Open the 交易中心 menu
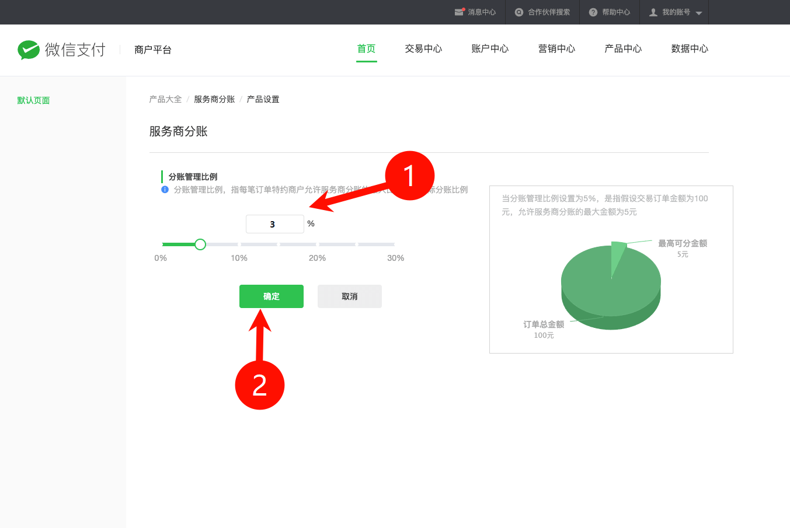Viewport: 790px width, 528px height. tap(423, 49)
